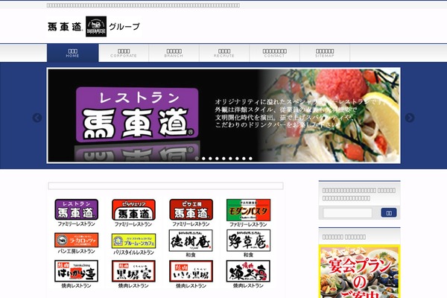Open the SITEMAP navigation tab
This screenshot has height=298, width=447.
325,53
